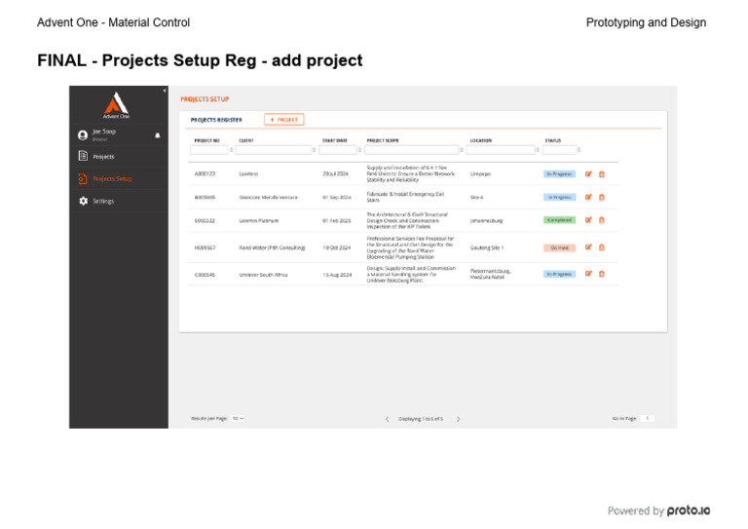Go to previous page arrow

[x=387, y=419]
